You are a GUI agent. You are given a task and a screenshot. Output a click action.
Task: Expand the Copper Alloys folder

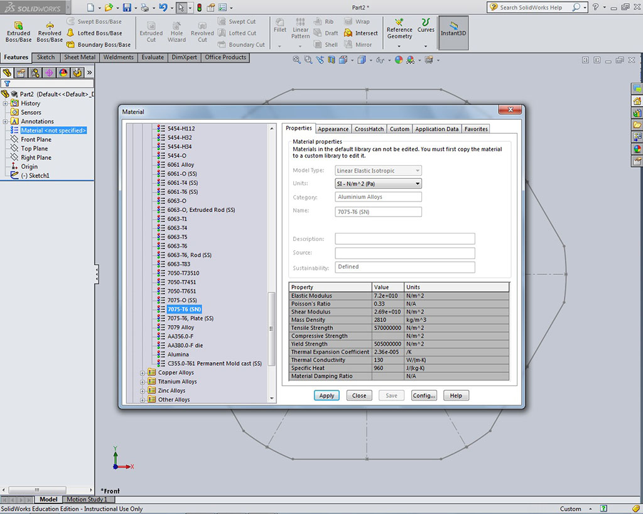143,373
